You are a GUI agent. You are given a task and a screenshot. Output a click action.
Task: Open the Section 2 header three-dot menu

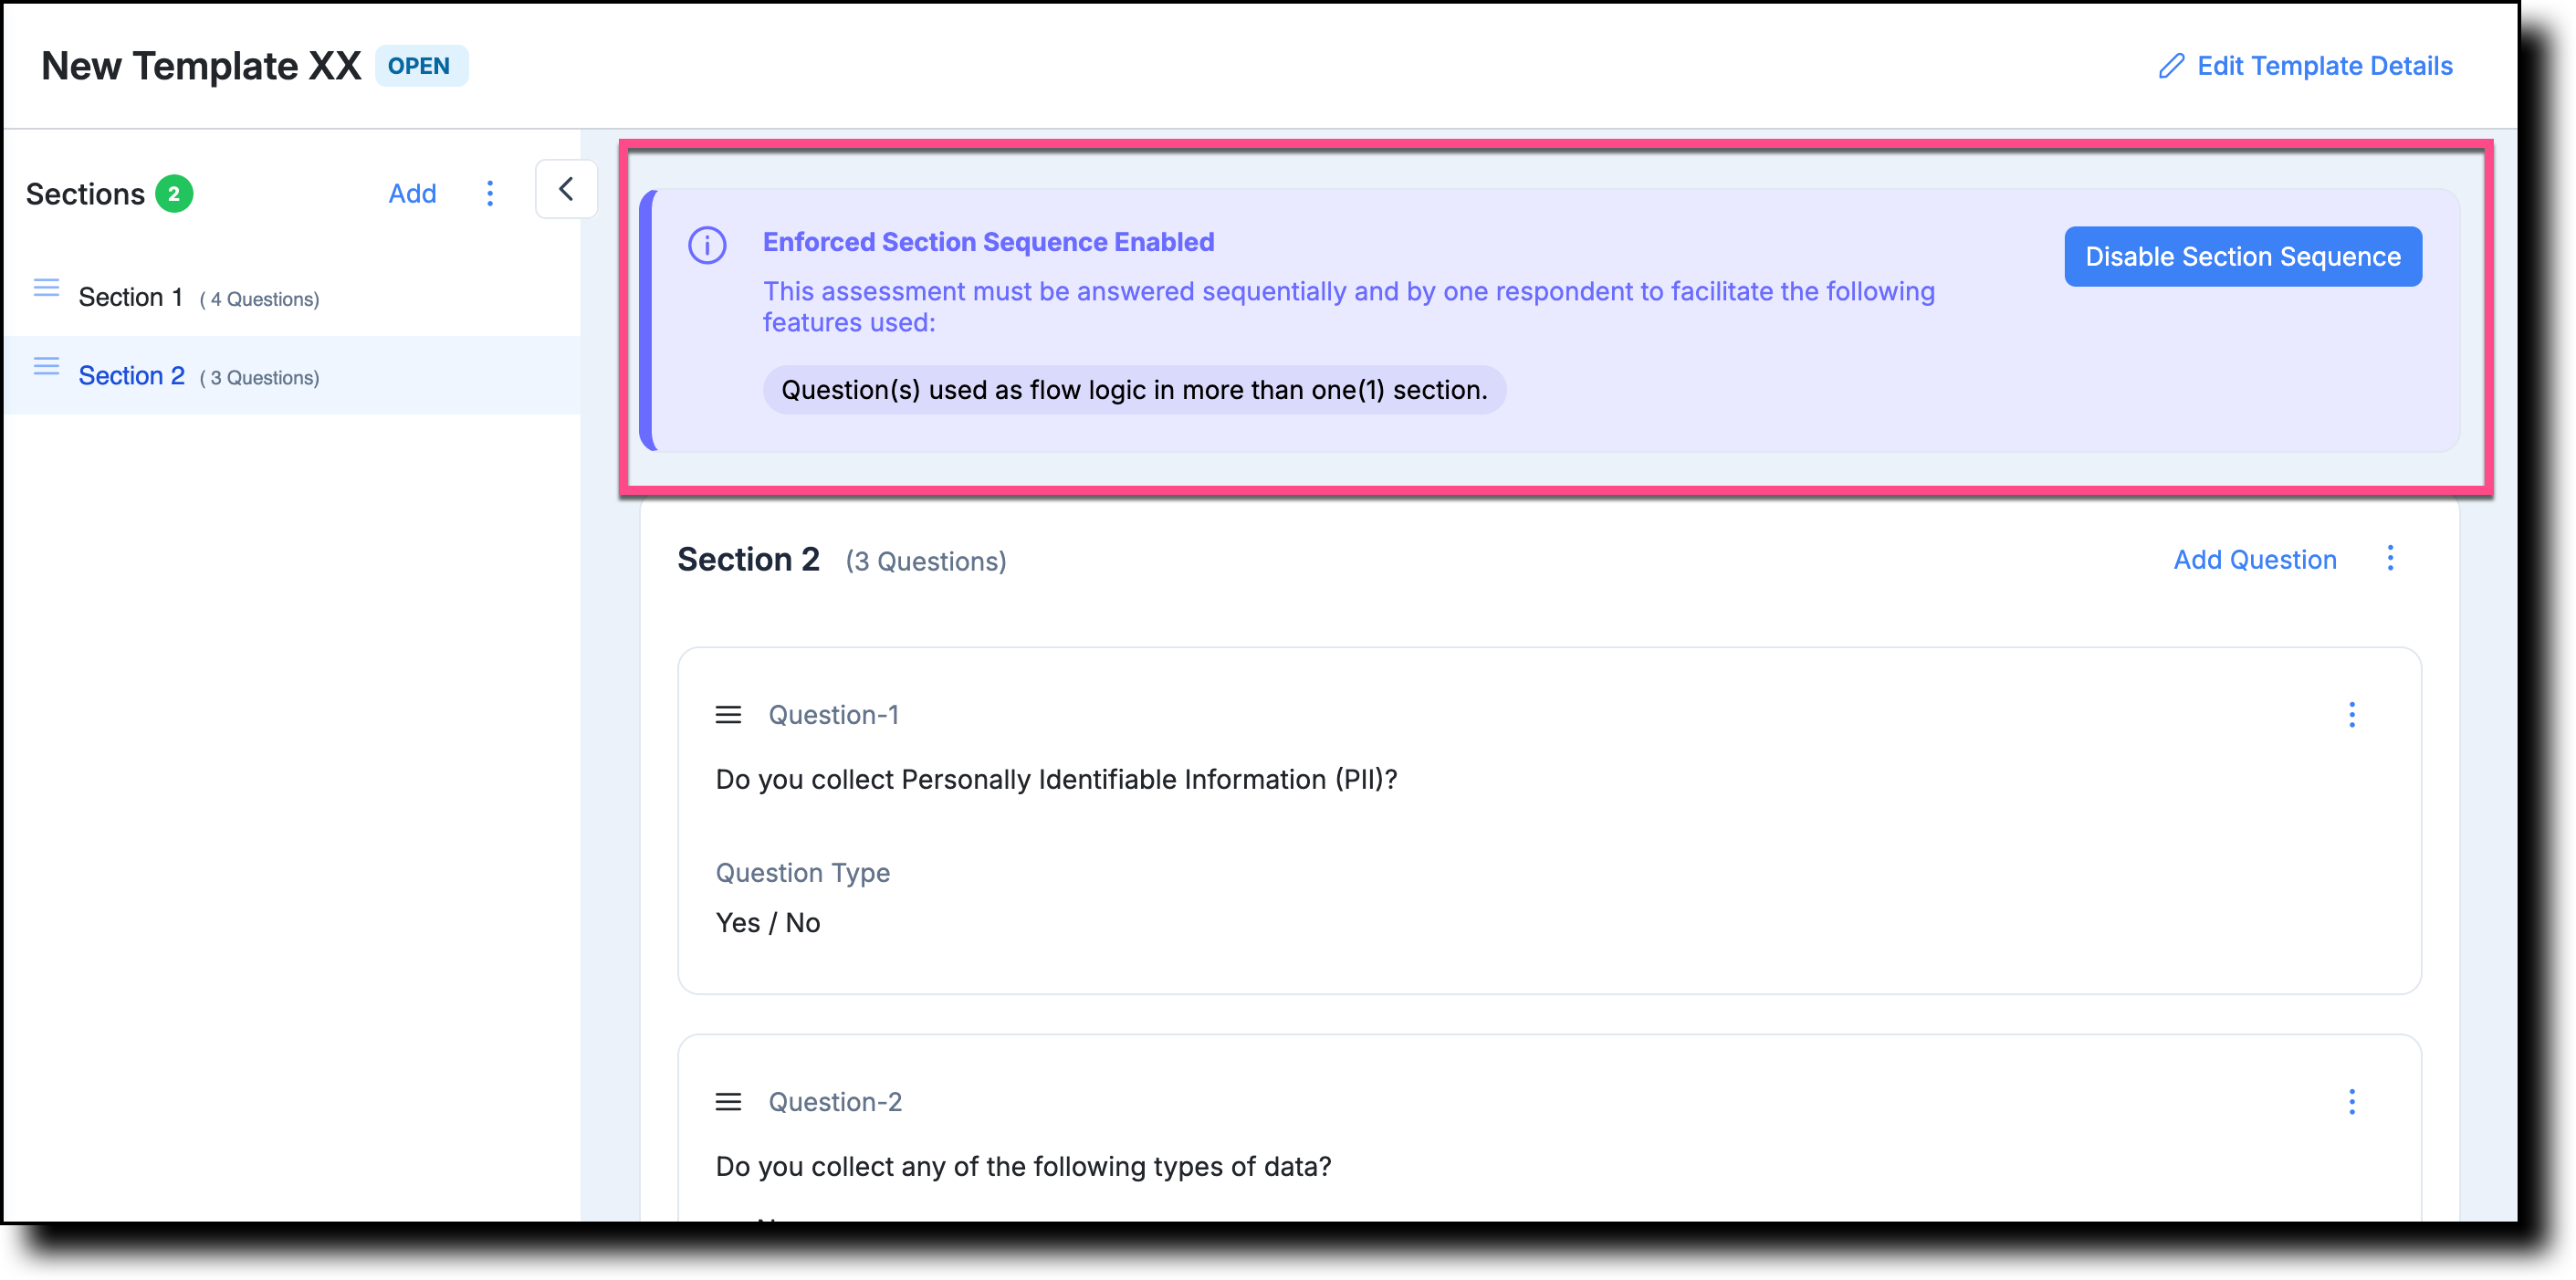pos(2390,558)
